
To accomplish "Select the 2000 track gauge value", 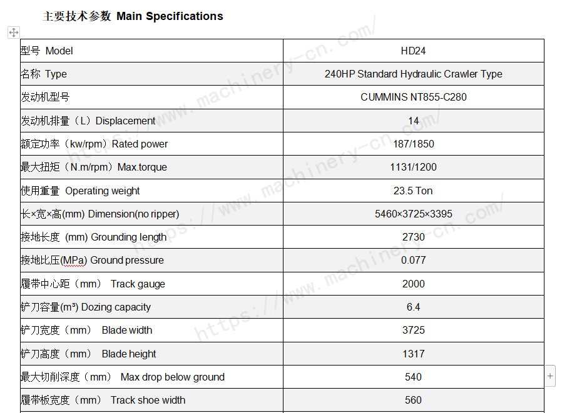I will (413, 284).
